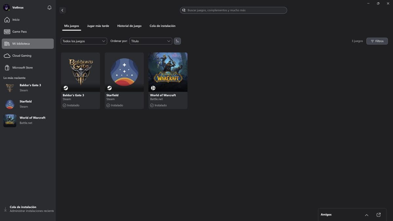Expand the Amigos panel chevron
The width and height of the screenshot is (393, 221).
(366, 215)
